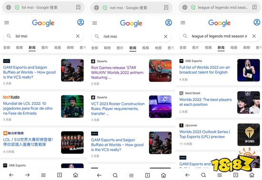Clear the 'lol msi' search query
The image size is (262, 180).
point(78,36)
